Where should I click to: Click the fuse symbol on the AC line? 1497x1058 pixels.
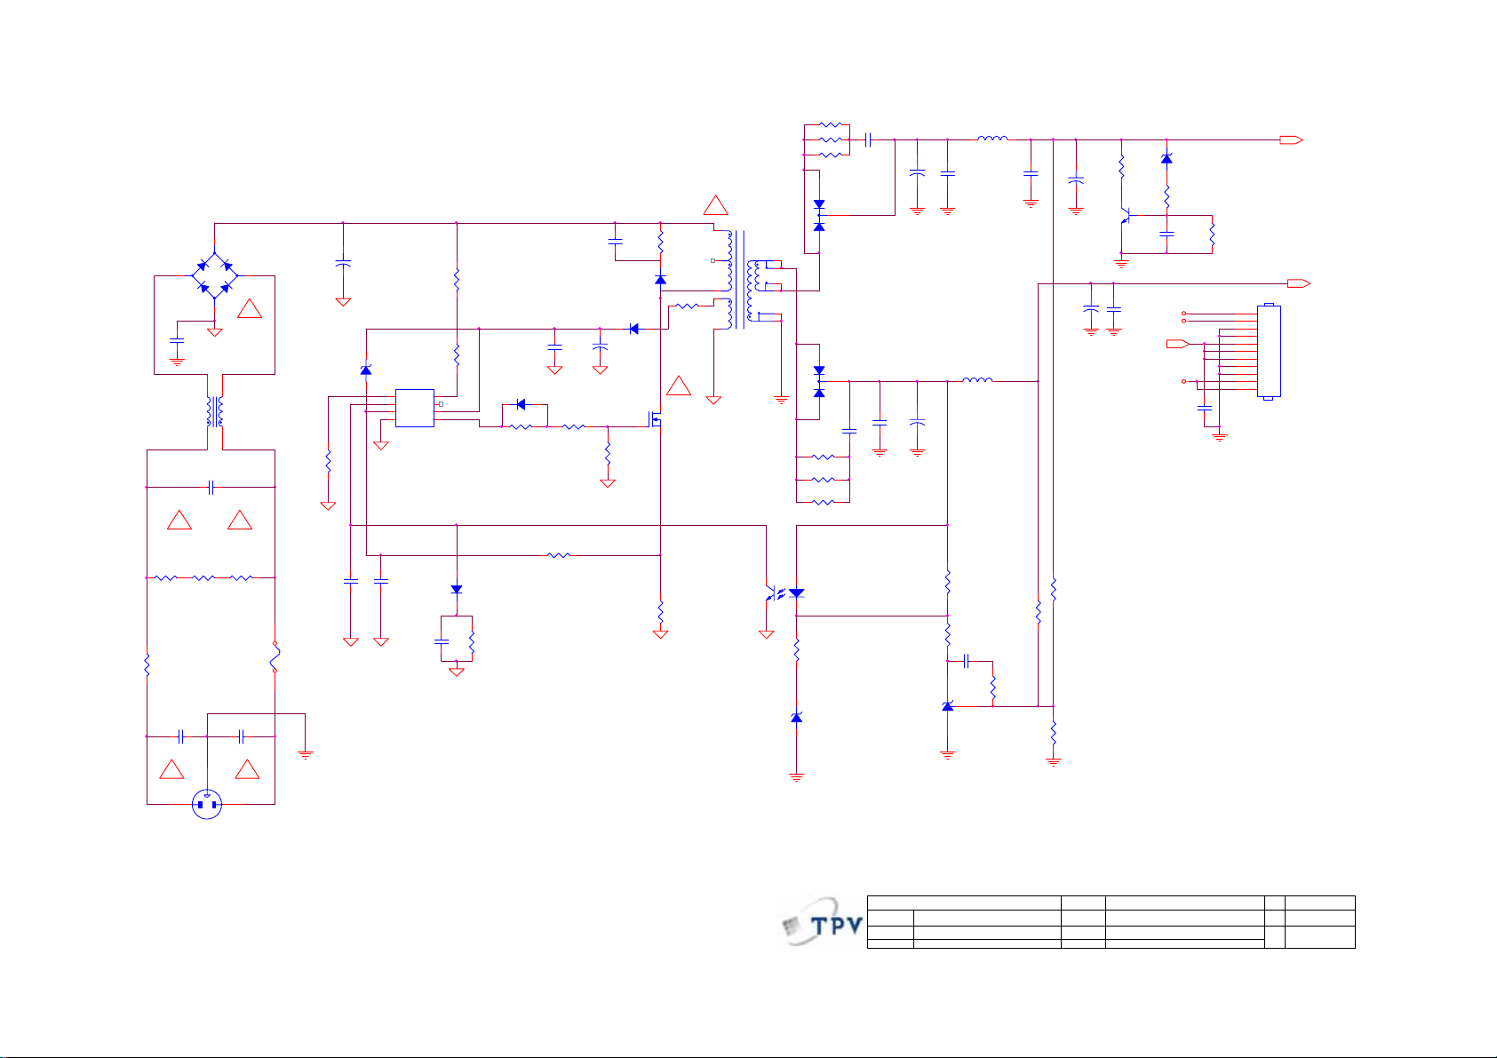coord(275,656)
